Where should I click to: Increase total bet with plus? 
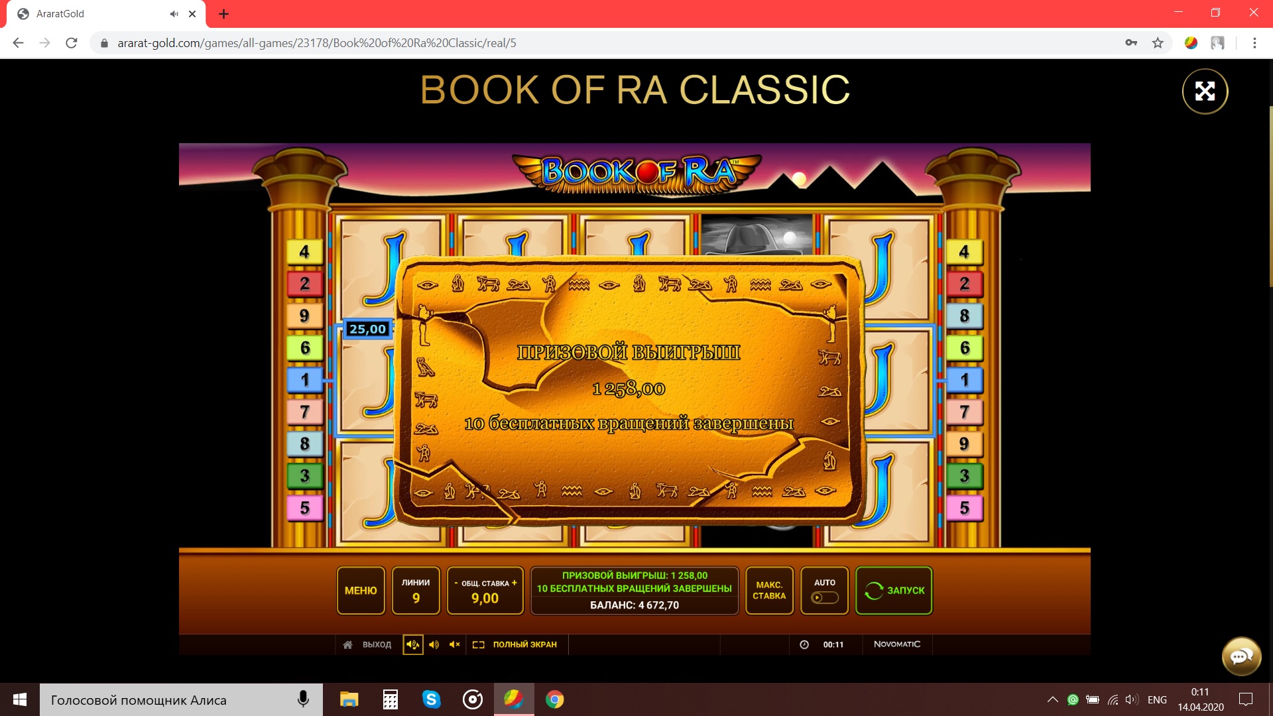[514, 583]
